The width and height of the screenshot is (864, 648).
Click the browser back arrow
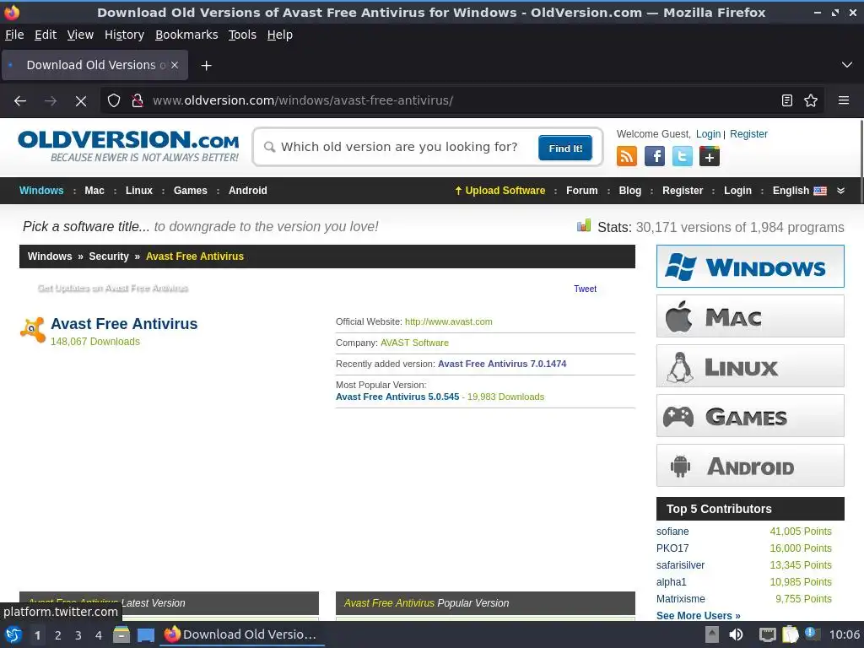click(x=20, y=100)
